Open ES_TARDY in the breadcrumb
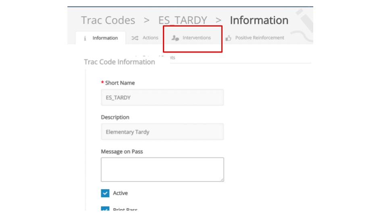The width and height of the screenshot is (387, 217). click(183, 20)
